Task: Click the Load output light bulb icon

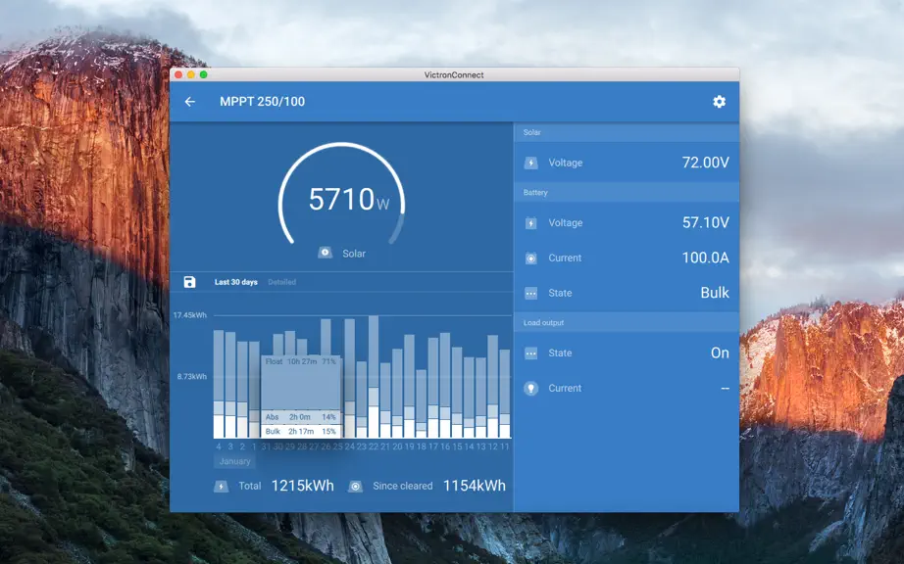Action: (x=531, y=389)
